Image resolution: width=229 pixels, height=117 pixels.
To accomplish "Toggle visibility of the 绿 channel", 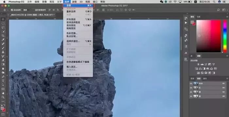I will coord(191,92).
